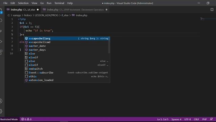Image resolution: width=216 pixels, height=122 pixels.
Task: Click the editor minimap
Action: click(x=208, y=19)
